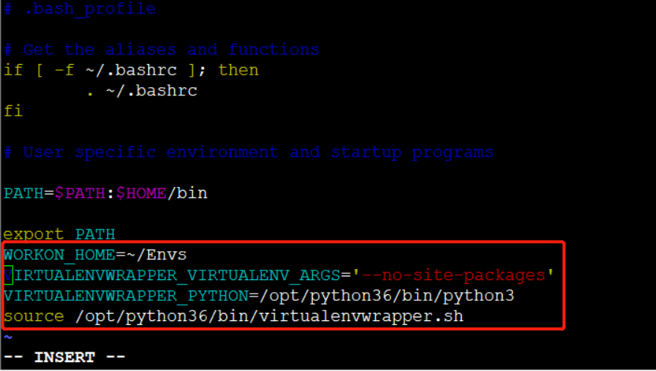Image resolution: width=656 pixels, height=371 pixels.
Task: Click the green cursor block on 'V'
Action: 8,275
